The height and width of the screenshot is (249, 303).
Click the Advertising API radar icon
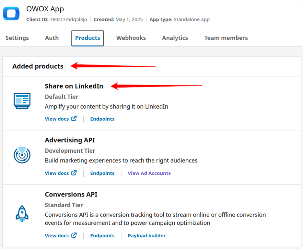pyautogui.click(x=22, y=155)
